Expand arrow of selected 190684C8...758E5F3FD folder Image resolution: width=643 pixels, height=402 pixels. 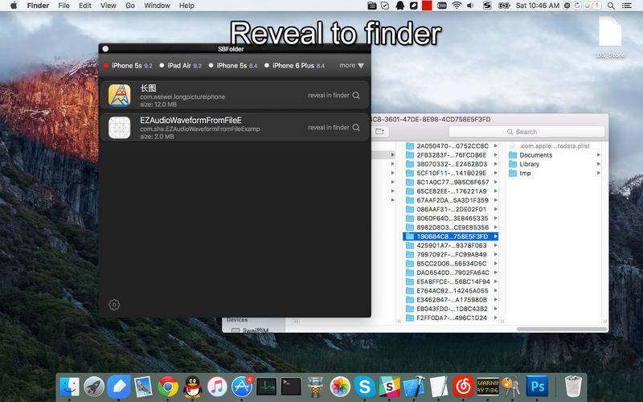coord(495,236)
